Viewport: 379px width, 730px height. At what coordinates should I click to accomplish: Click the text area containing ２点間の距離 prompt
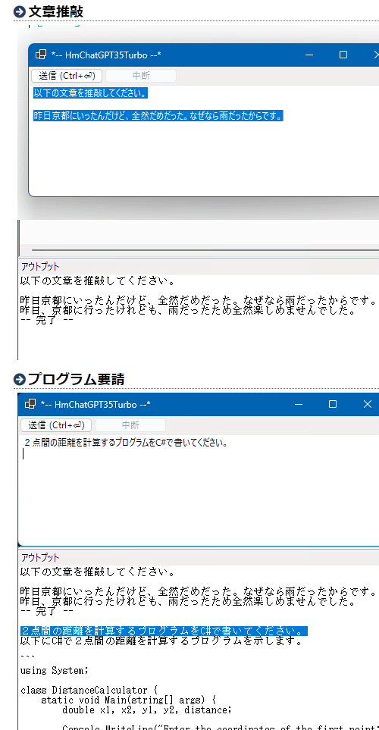point(199,489)
